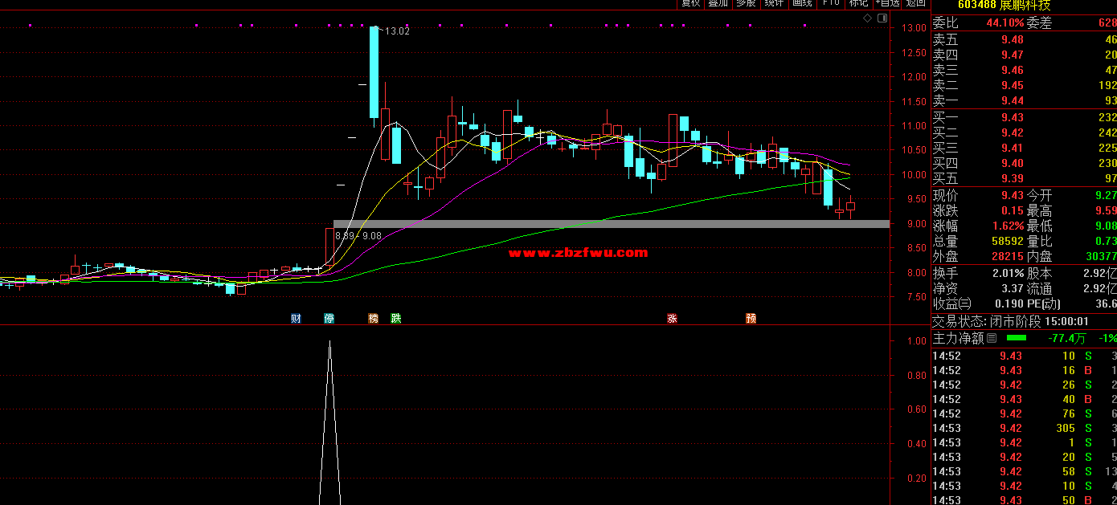Select the 多股 multi-stock view
The image size is (1117, 505).
click(747, 3)
